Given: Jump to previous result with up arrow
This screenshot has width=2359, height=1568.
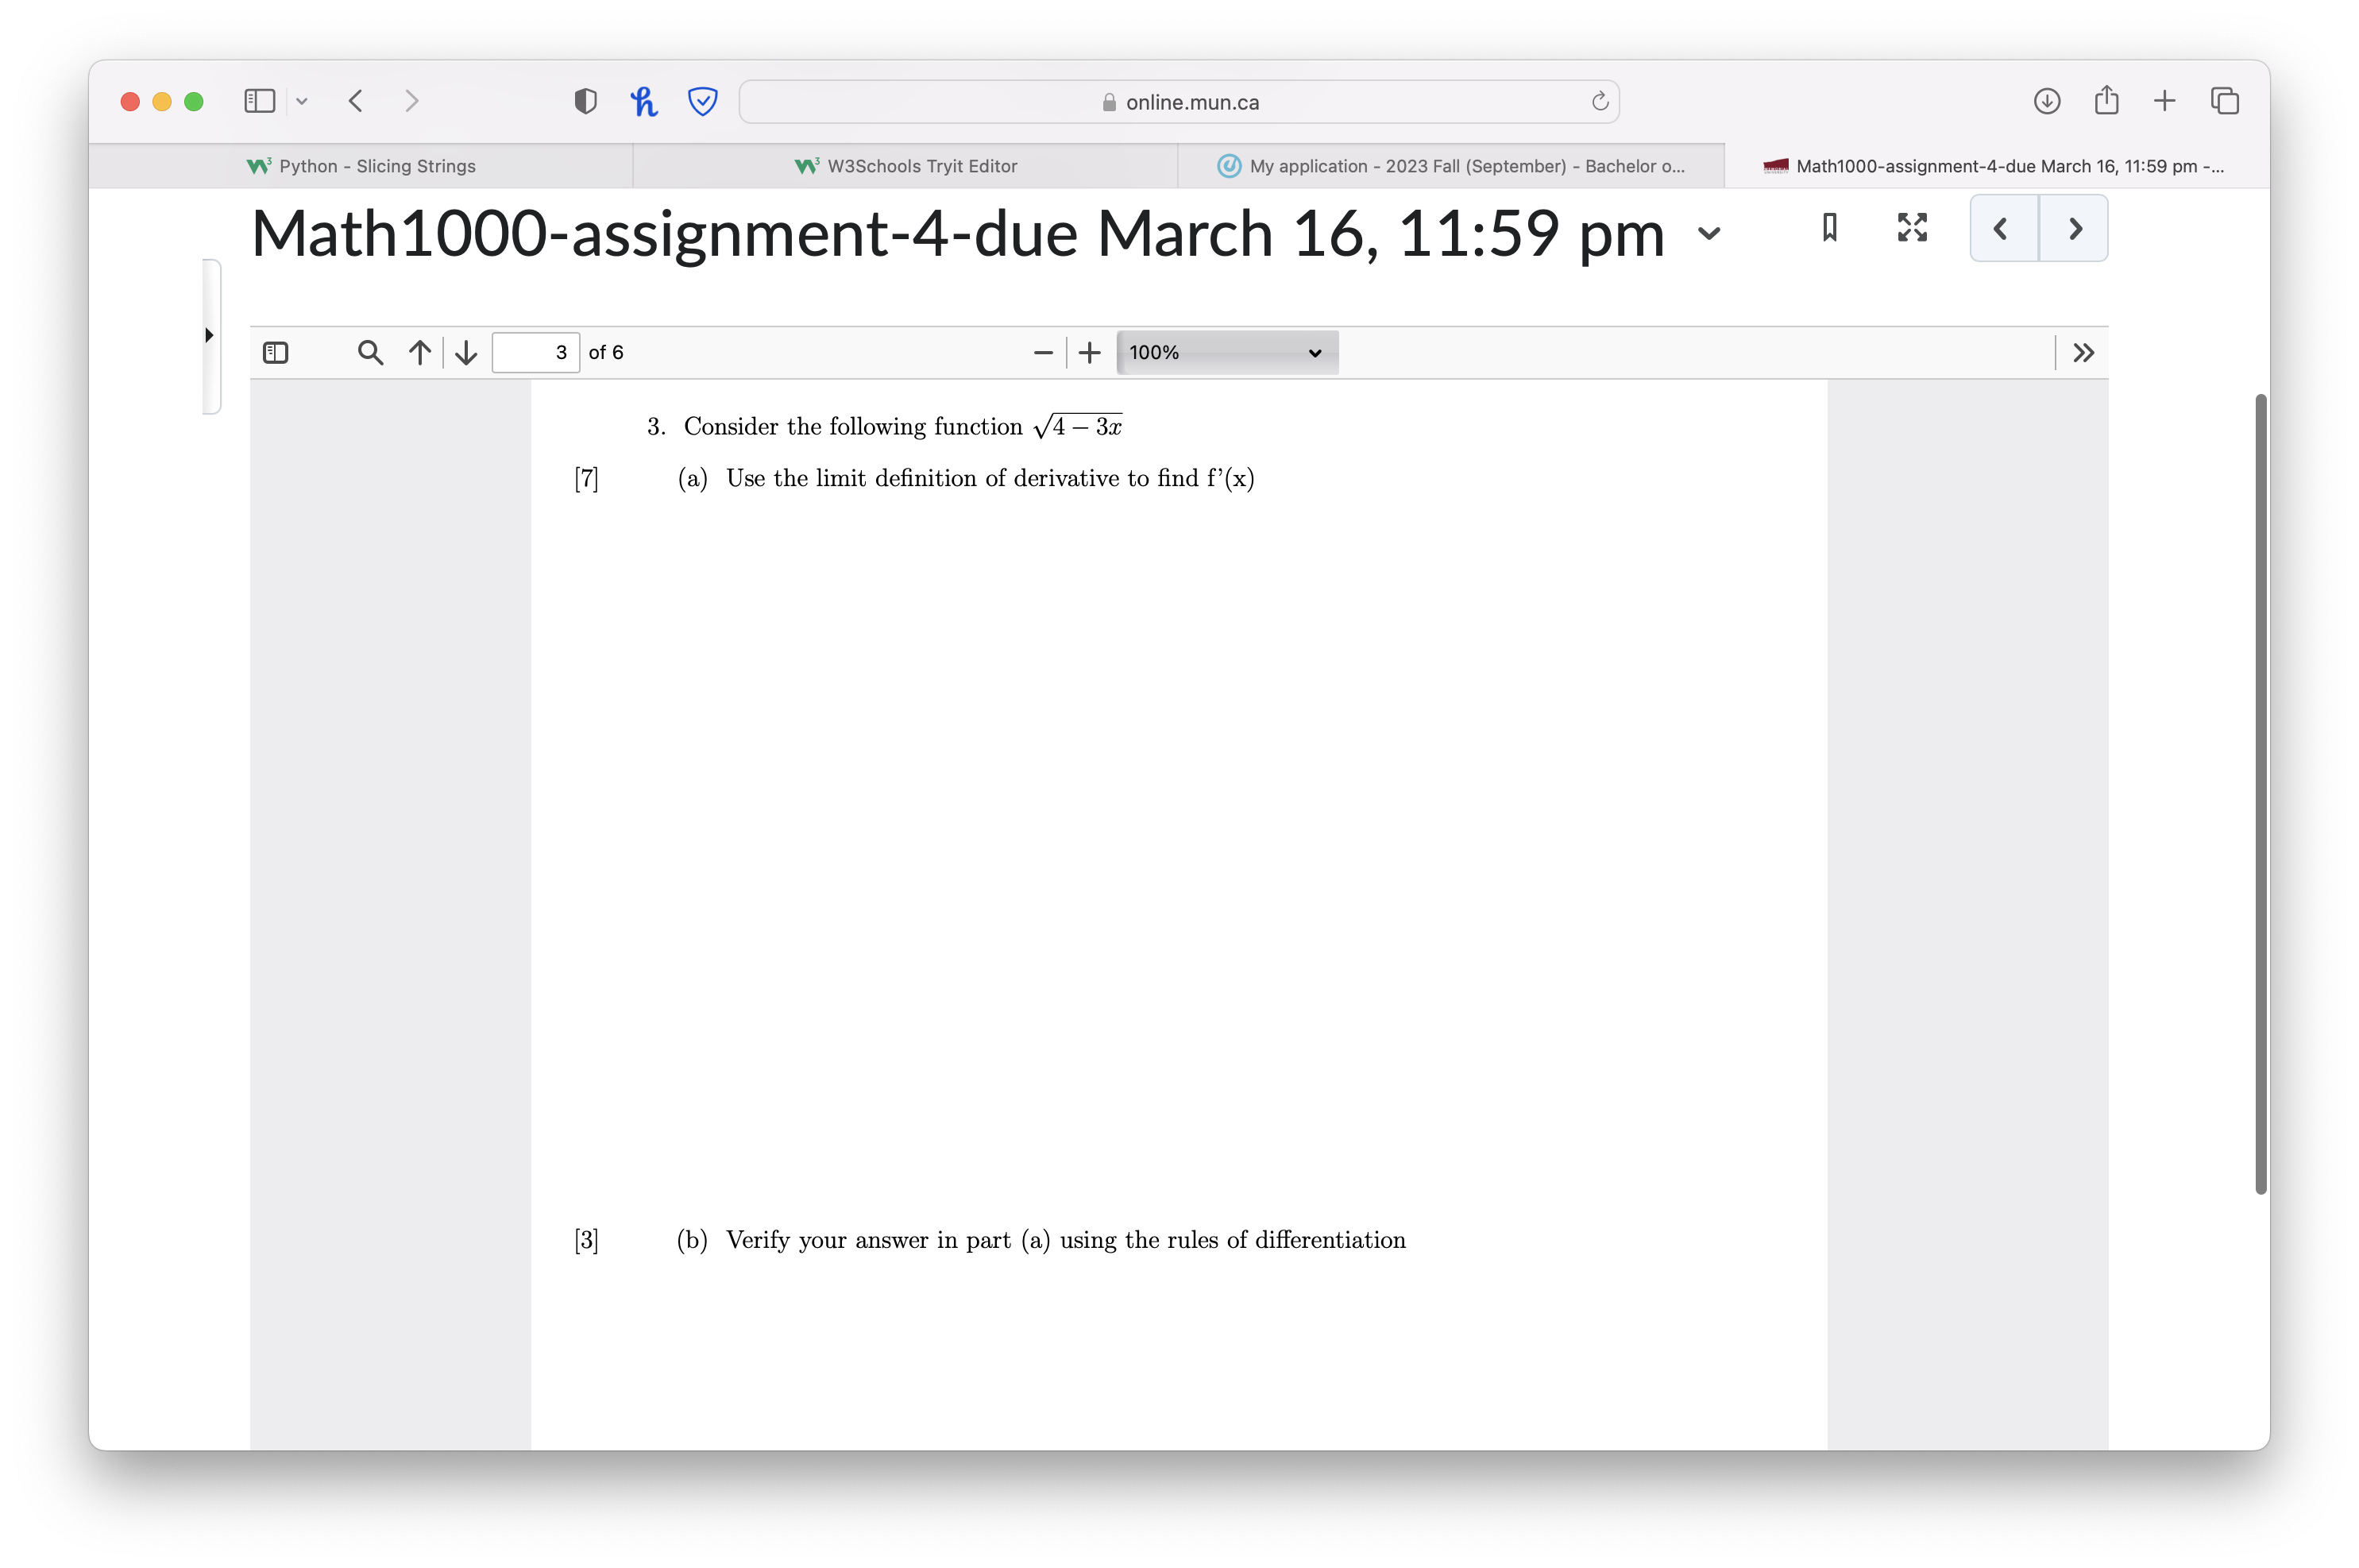Looking at the screenshot, I should click(419, 352).
